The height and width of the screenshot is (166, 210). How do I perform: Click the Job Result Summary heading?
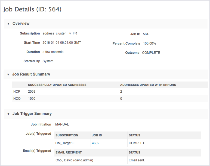click(31, 74)
